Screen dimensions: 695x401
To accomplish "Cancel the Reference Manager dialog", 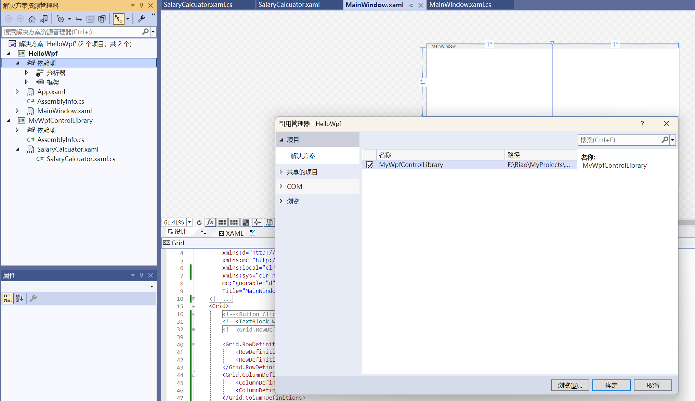I will click(653, 385).
